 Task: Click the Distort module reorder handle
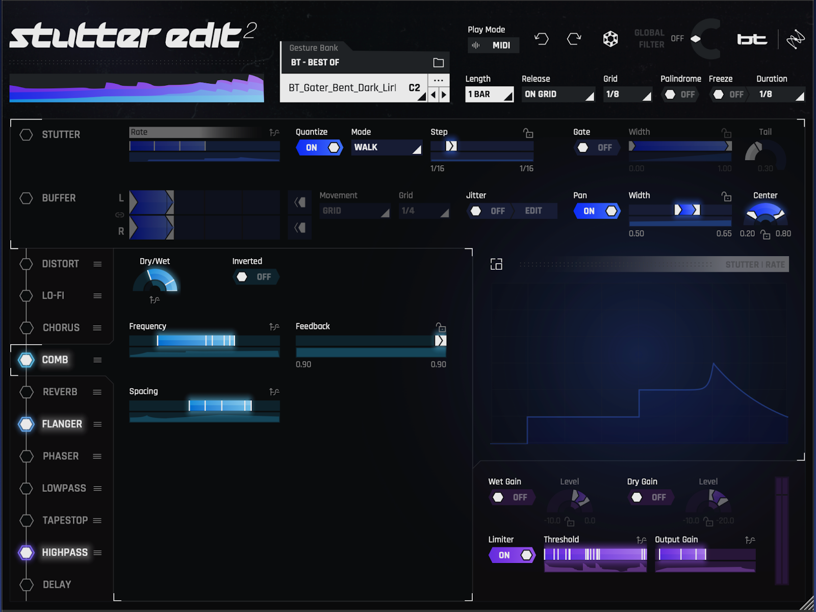pyautogui.click(x=97, y=264)
